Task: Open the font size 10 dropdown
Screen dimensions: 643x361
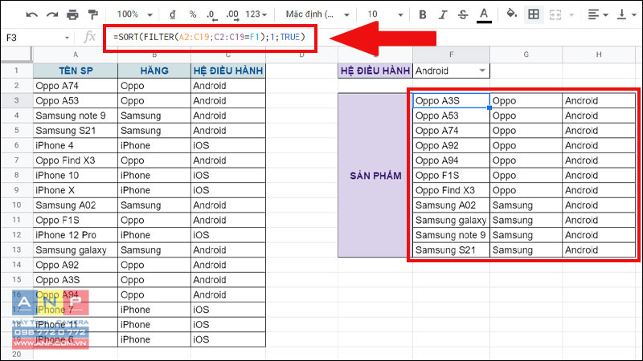Action: click(x=385, y=14)
